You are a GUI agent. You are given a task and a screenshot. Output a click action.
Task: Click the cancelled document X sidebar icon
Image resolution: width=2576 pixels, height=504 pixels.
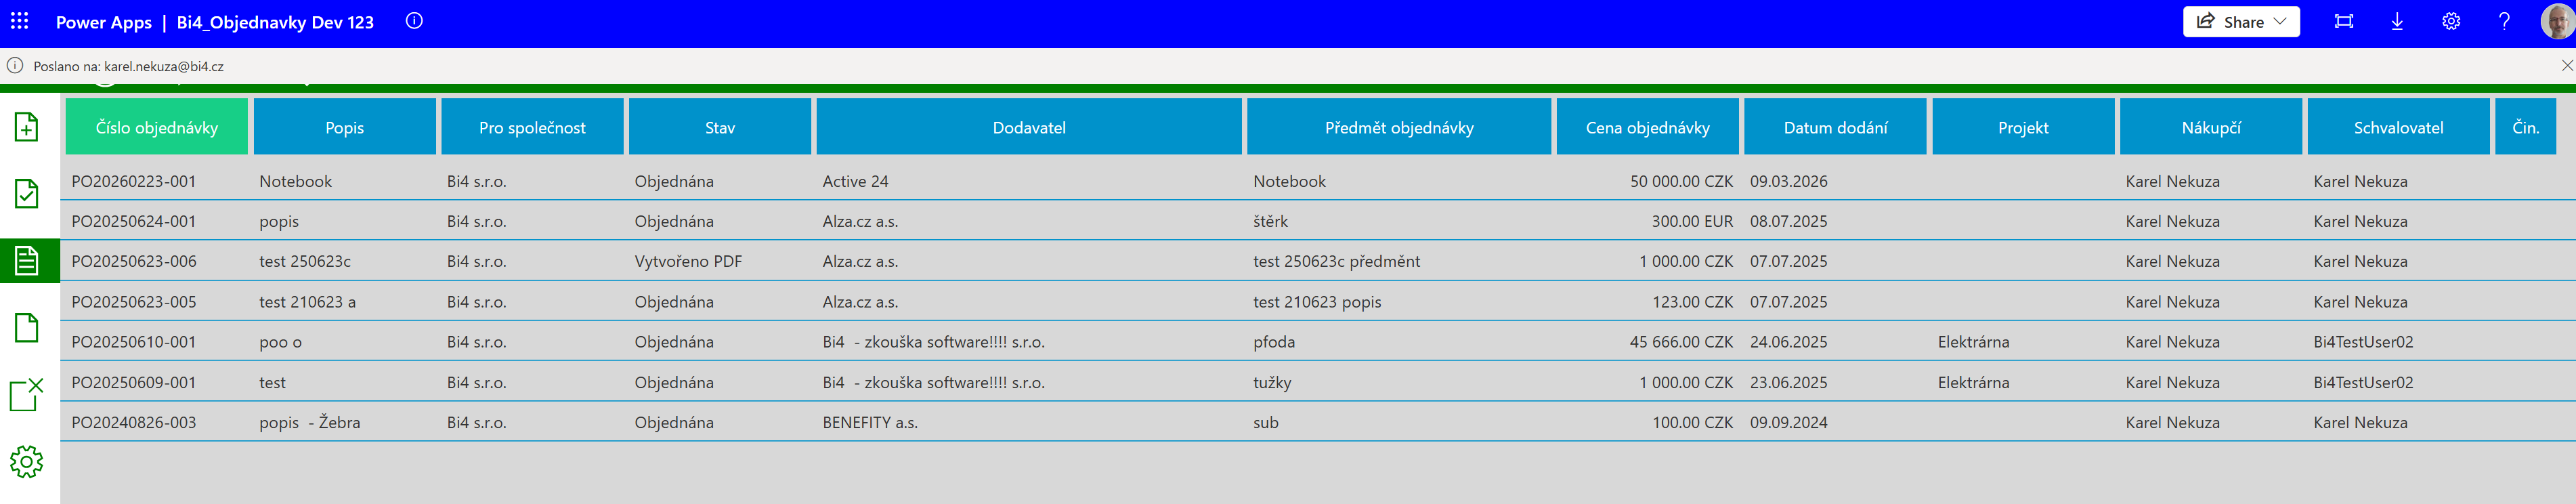pos(27,395)
